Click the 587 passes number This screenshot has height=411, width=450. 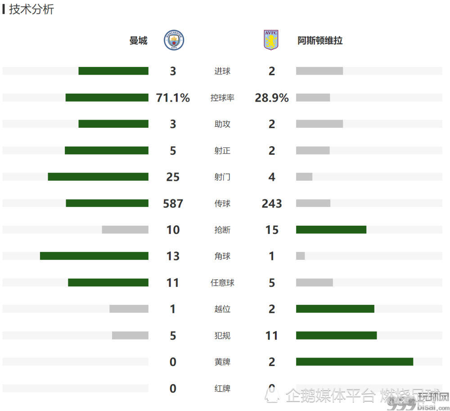[173, 203]
